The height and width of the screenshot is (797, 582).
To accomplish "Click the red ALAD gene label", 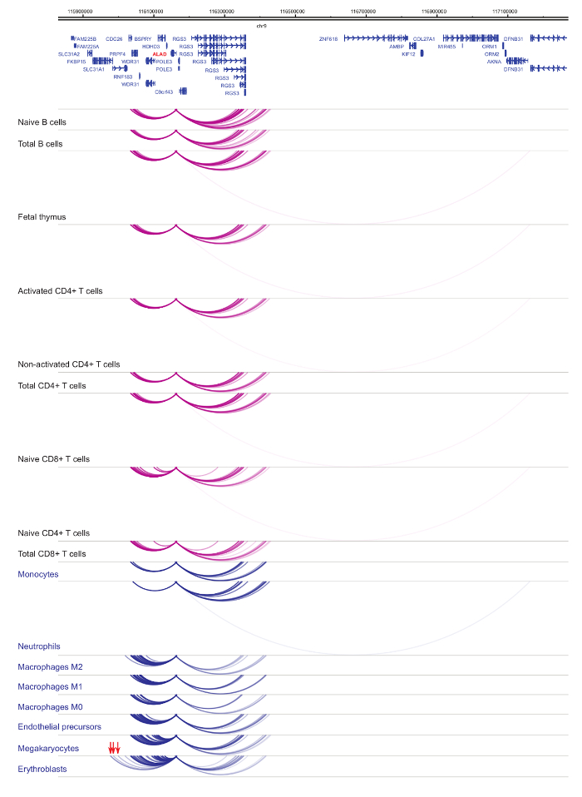I will (x=160, y=54).
